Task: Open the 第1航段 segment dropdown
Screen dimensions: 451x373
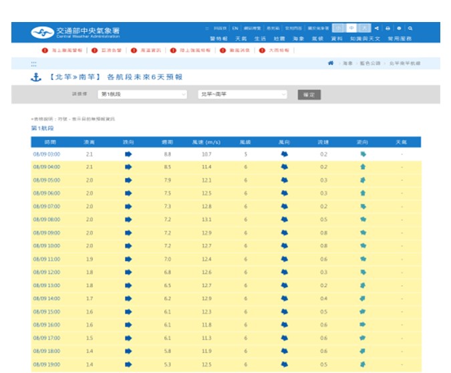Action: (x=142, y=94)
